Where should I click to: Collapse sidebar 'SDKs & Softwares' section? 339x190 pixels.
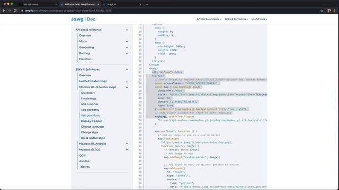(127, 70)
